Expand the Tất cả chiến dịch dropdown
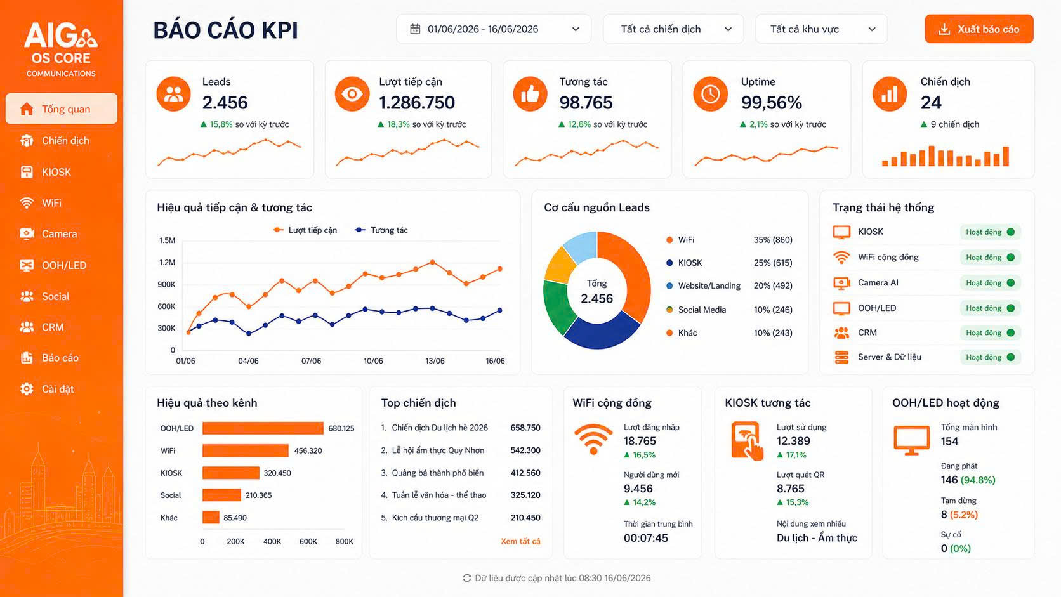 [x=673, y=29]
